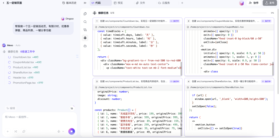This screenshot has height=138, width=279.
Task: Collapse the left panel with arrow icon
Action: (85, 3)
